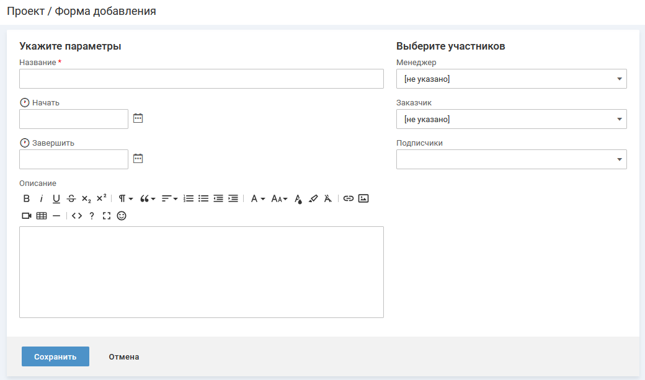Insert a table in the editor
The height and width of the screenshot is (380, 645).
point(42,216)
